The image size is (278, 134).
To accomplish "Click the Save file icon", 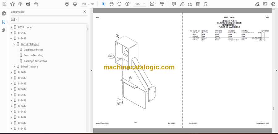I will point(4,4).
